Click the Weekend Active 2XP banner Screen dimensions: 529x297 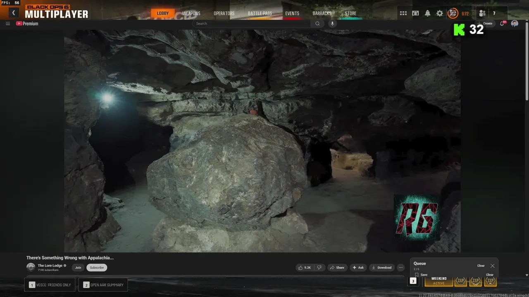438,281
